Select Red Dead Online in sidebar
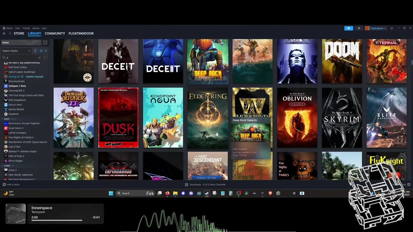 coord(18,67)
